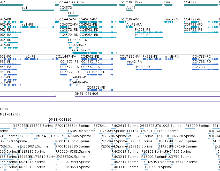The width and height of the screenshot is (220, 171).
Task: Select BAC clone DME1-001E16 label
Action: point(60,120)
